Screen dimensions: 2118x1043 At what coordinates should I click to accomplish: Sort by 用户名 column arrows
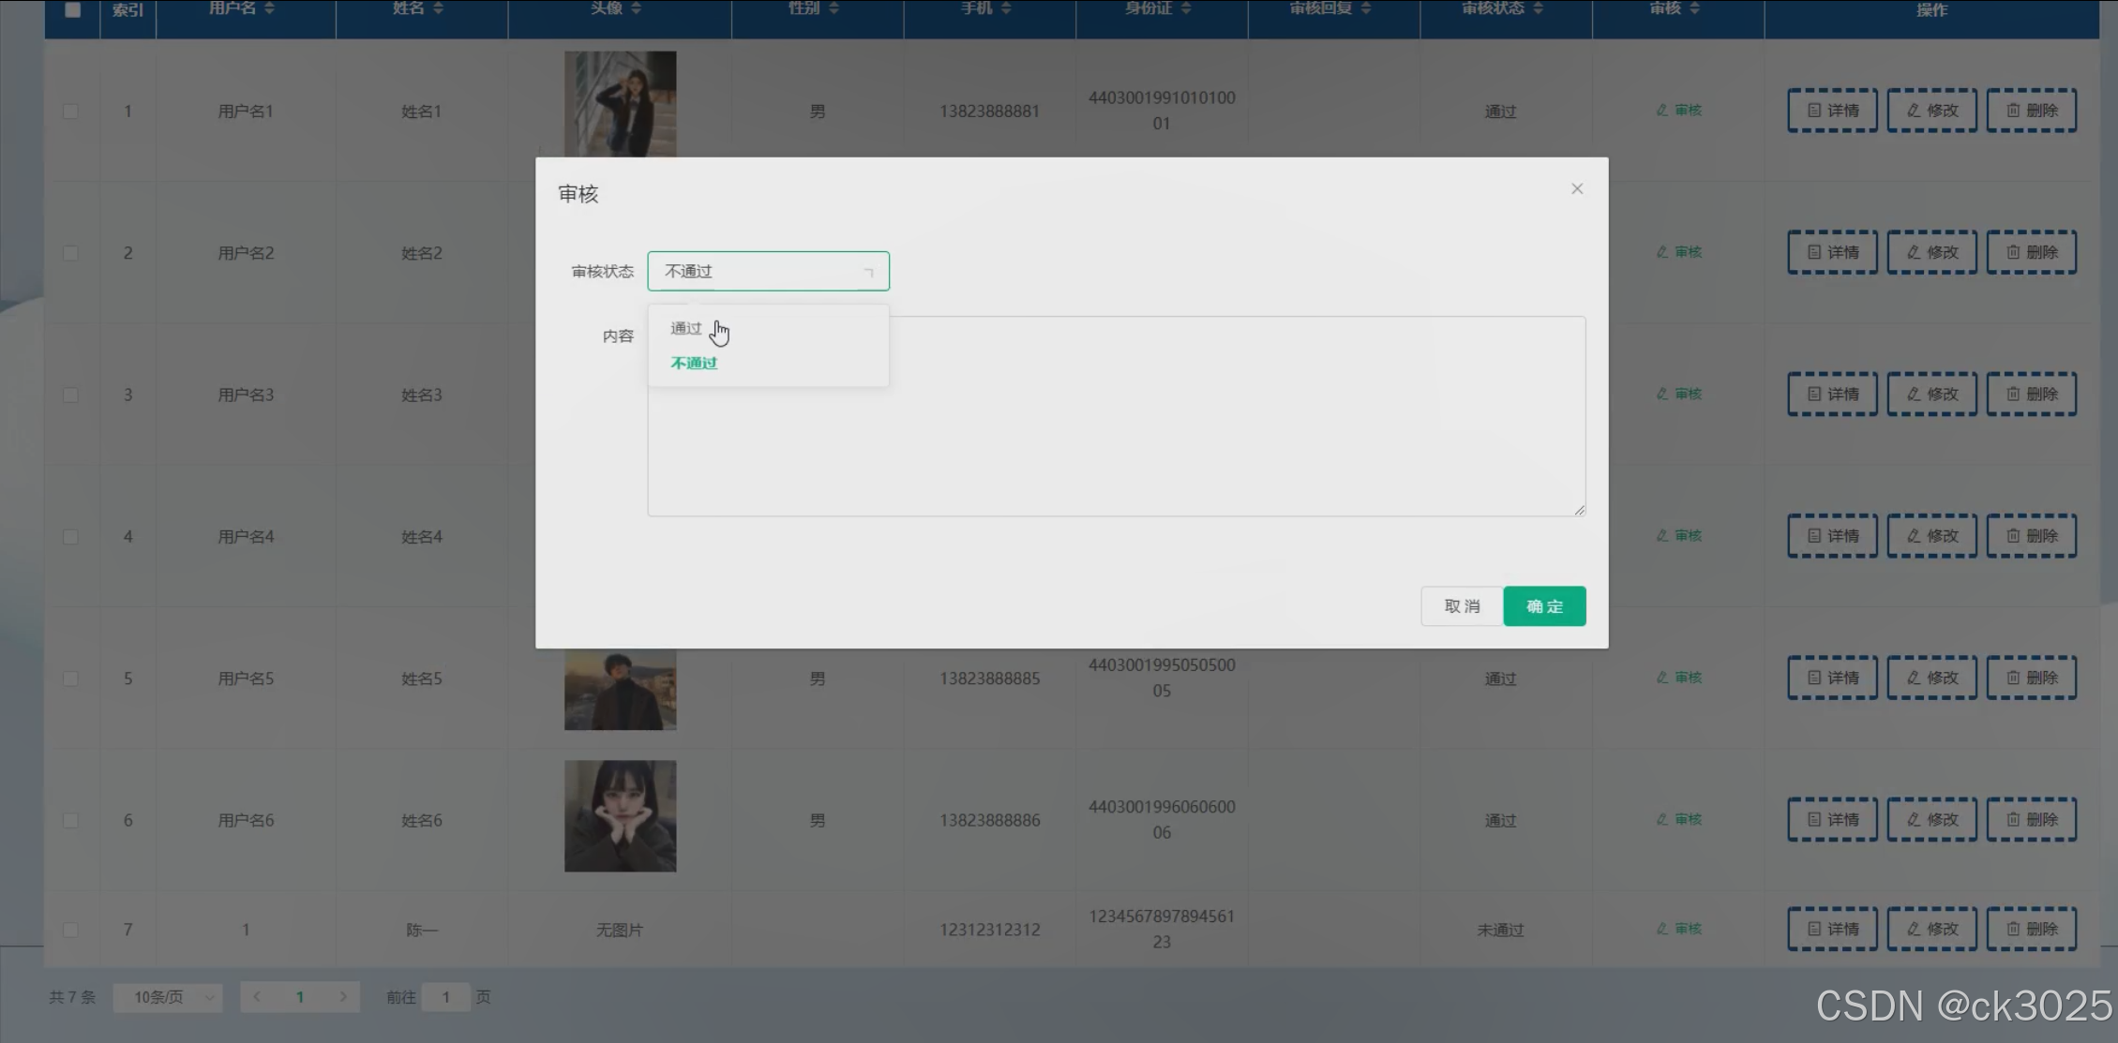point(270,8)
